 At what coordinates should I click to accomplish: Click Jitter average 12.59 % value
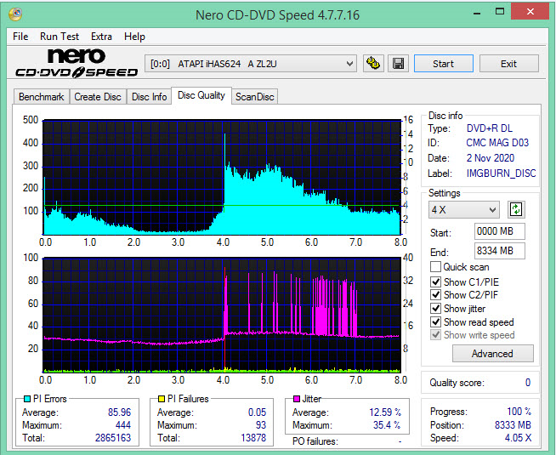click(x=385, y=412)
